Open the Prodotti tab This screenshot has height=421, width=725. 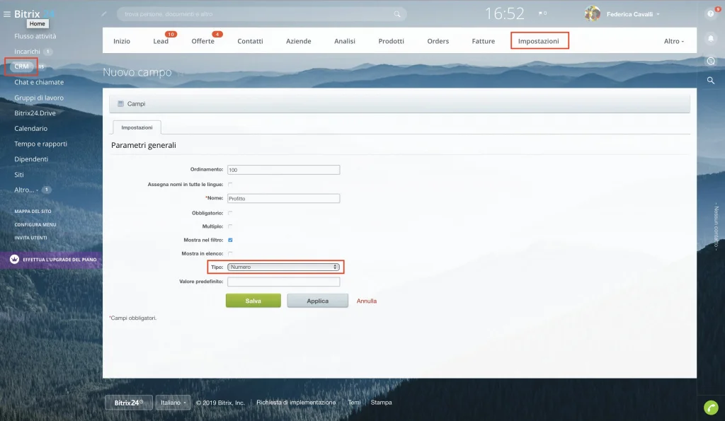(391, 41)
